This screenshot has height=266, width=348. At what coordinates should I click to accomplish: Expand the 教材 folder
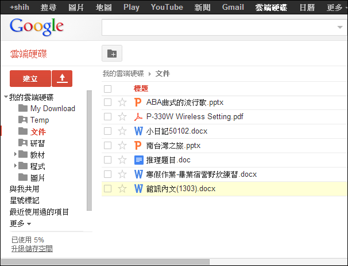(16, 154)
